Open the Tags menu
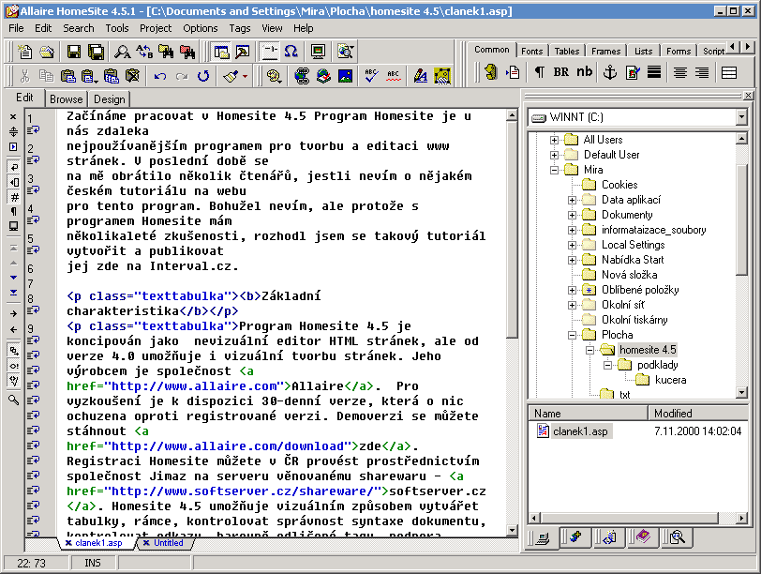The width and height of the screenshot is (761, 574). [240, 29]
